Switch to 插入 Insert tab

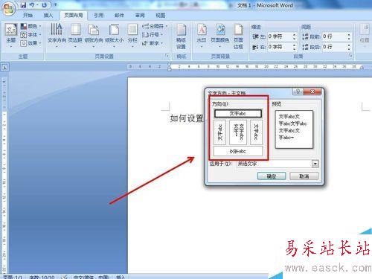pos(48,16)
